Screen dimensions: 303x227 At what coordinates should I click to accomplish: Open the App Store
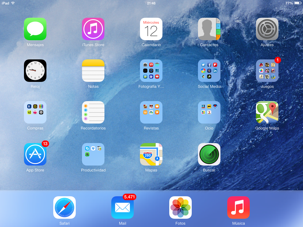coord(35,154)
